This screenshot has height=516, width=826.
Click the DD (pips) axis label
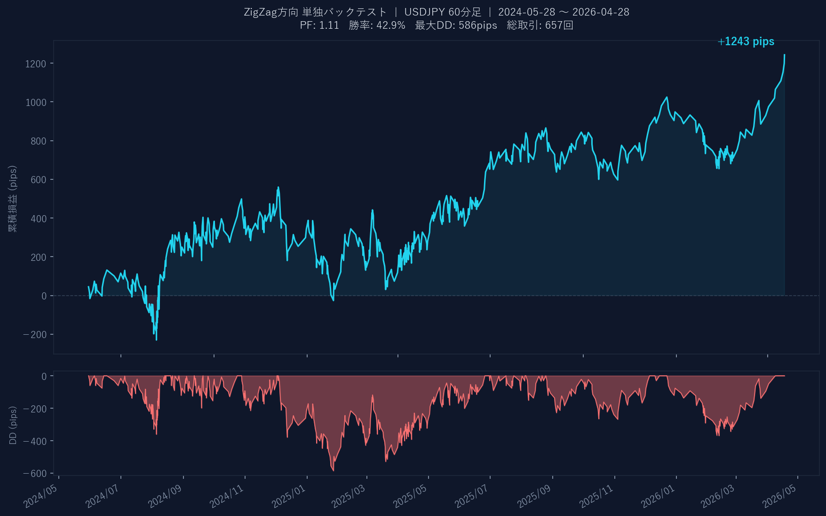13,425
